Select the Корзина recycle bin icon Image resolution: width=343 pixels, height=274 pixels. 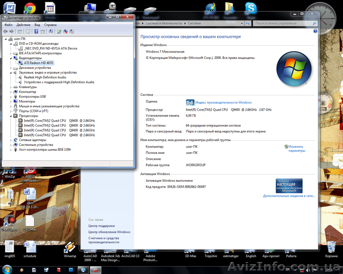tap(331, 249)
